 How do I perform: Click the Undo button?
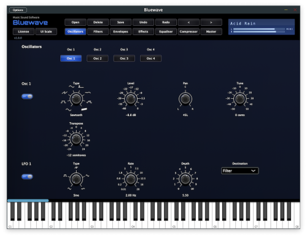pos(143,22)
